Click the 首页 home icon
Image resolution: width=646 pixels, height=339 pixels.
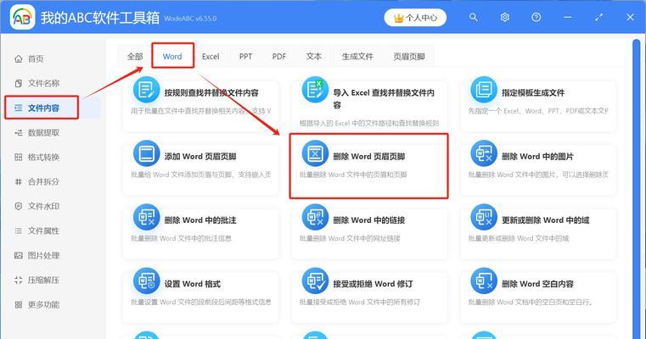(x=18, y=58)
